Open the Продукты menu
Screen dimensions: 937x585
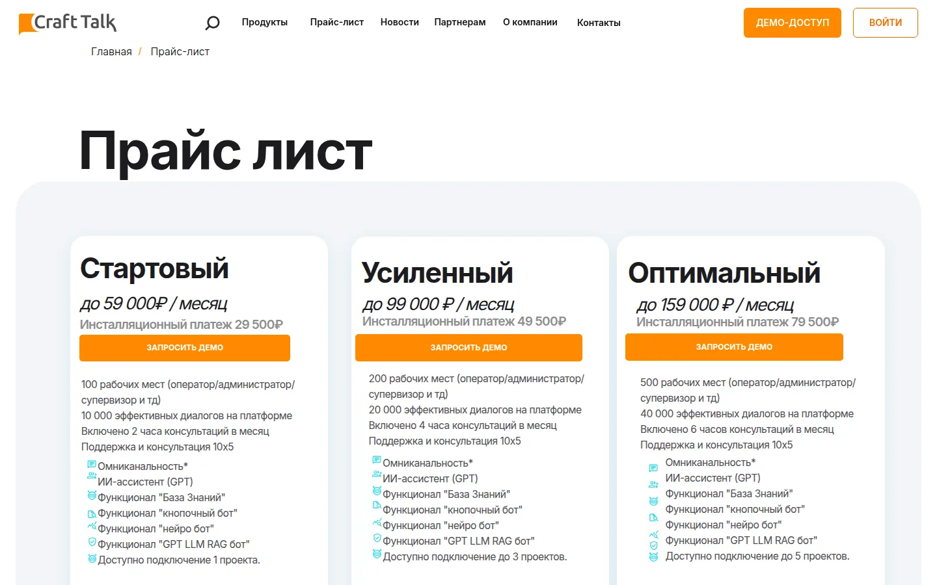[265, 22]
